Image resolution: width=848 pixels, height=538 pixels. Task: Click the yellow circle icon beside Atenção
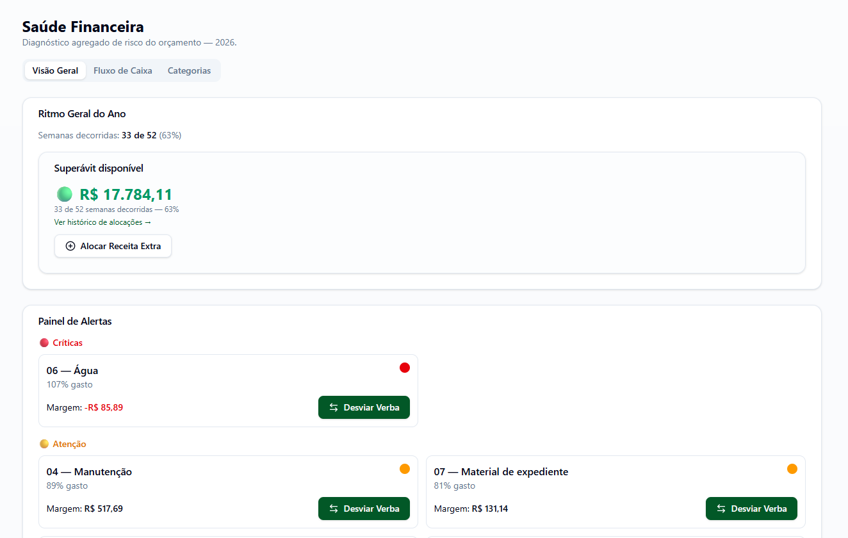[44, 444]
